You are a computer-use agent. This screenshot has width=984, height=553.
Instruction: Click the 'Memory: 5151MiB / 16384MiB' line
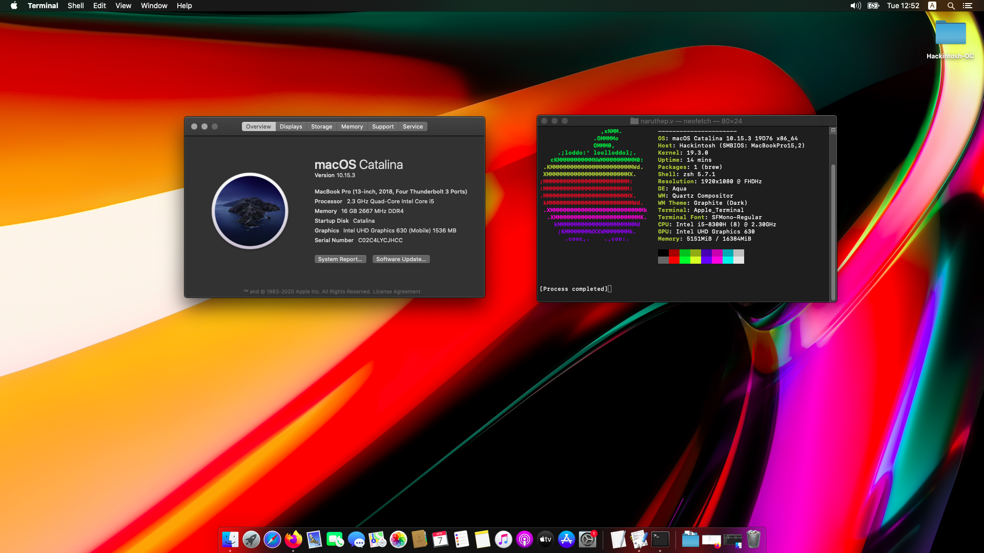pos(705,239)
